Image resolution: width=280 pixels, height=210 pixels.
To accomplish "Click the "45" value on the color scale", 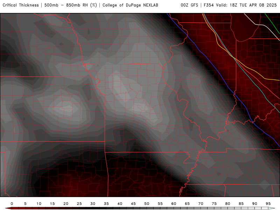I will click(x=133, y=204).
